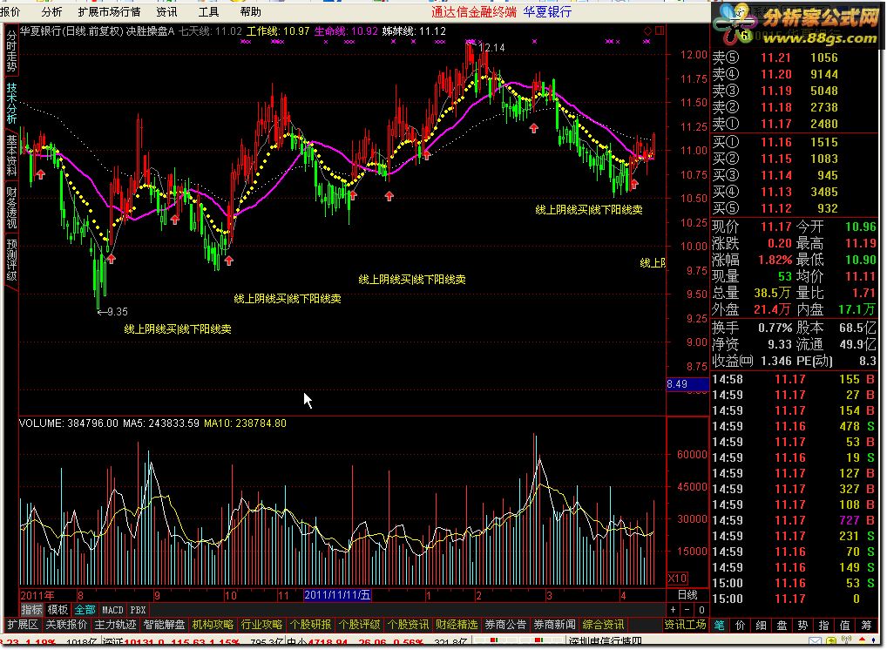
Task: Open the 资讯工场 button
Action: coord(685,625)
